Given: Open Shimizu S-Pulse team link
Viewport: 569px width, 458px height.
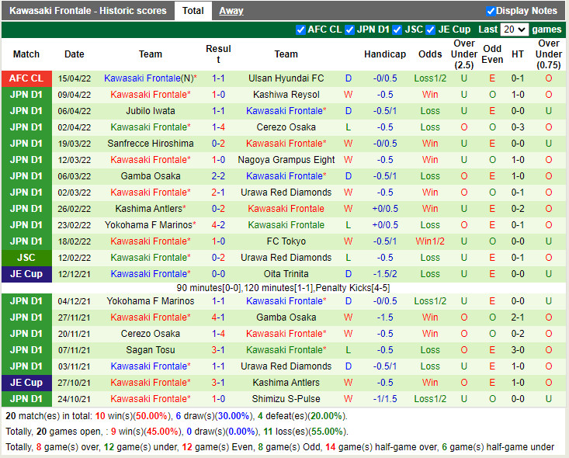Looking at the screenshot, I should (286, 399).
